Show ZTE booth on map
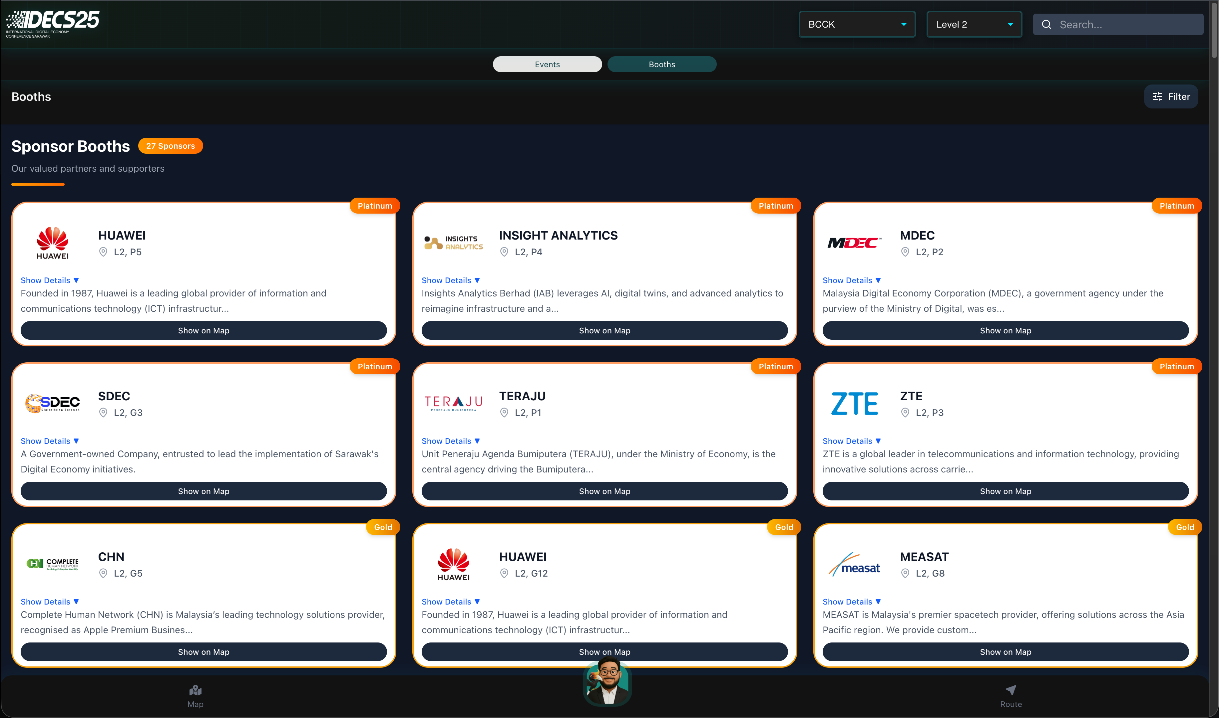 [x=1006, y=491]
